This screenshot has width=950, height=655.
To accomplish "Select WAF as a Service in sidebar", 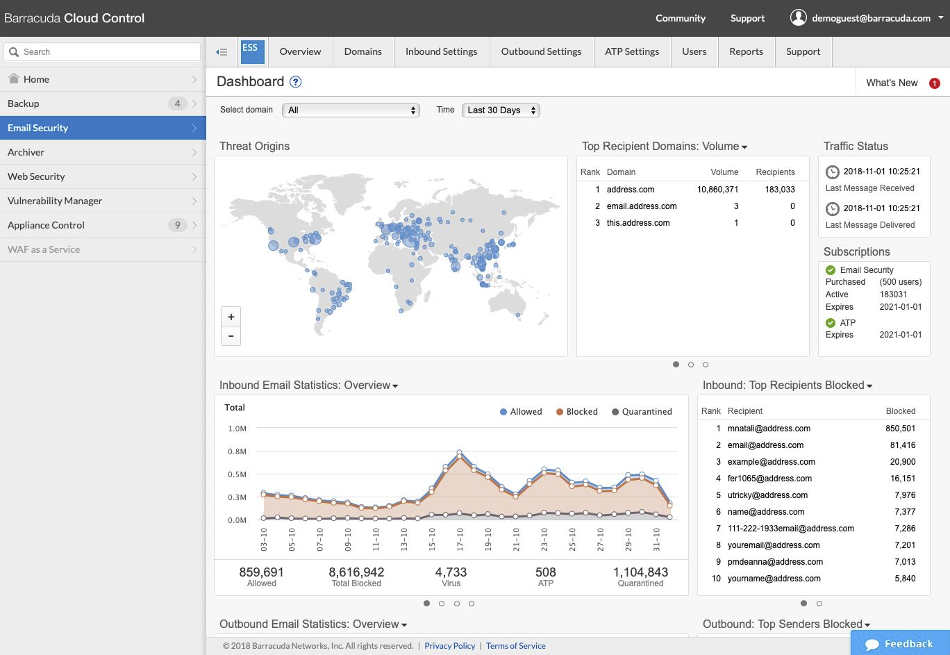I will (x=103, y=249).
